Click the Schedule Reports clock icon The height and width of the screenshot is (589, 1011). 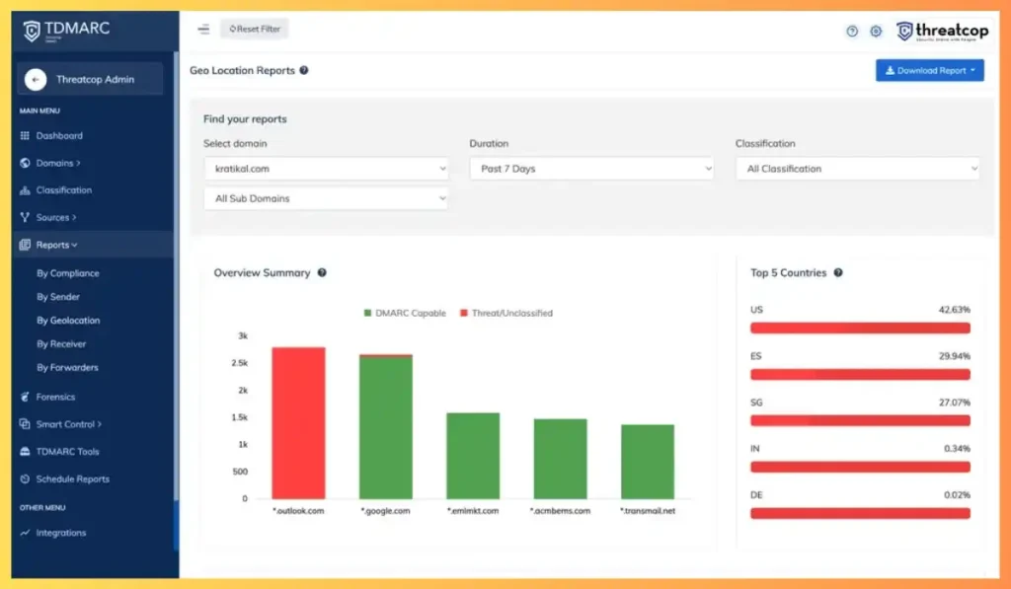click(x=25, y=479)
